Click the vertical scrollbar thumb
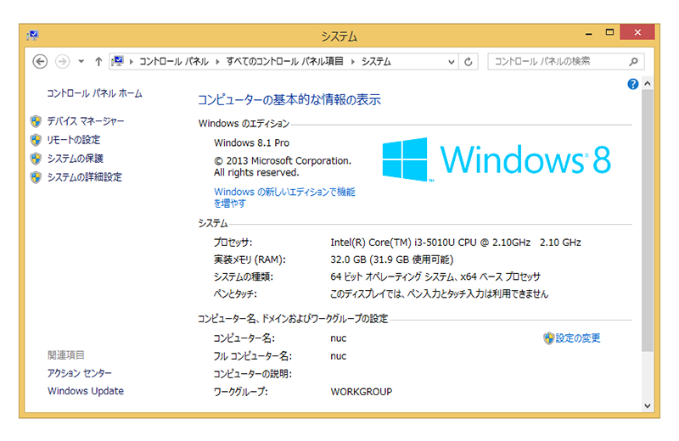The height and width of the screenshot is (441, 679). pos(648,220)
